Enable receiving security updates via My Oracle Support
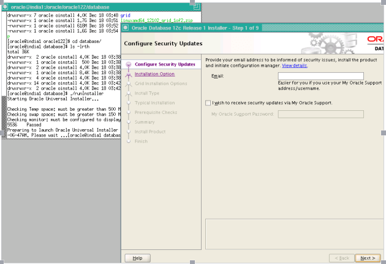386x264 pixels. 208,103
